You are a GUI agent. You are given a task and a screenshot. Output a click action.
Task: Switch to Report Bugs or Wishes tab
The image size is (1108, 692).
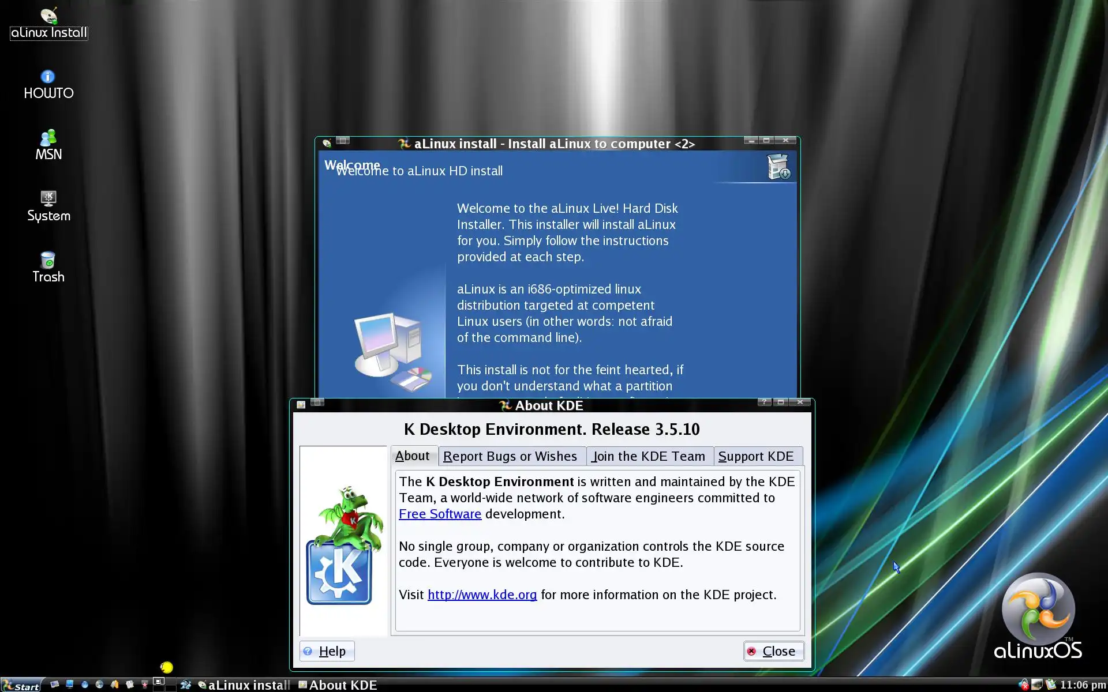[x=510, y=456]
